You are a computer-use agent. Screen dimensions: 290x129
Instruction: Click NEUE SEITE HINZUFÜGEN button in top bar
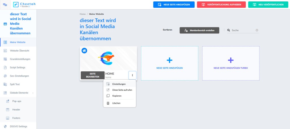pos(174,5)
